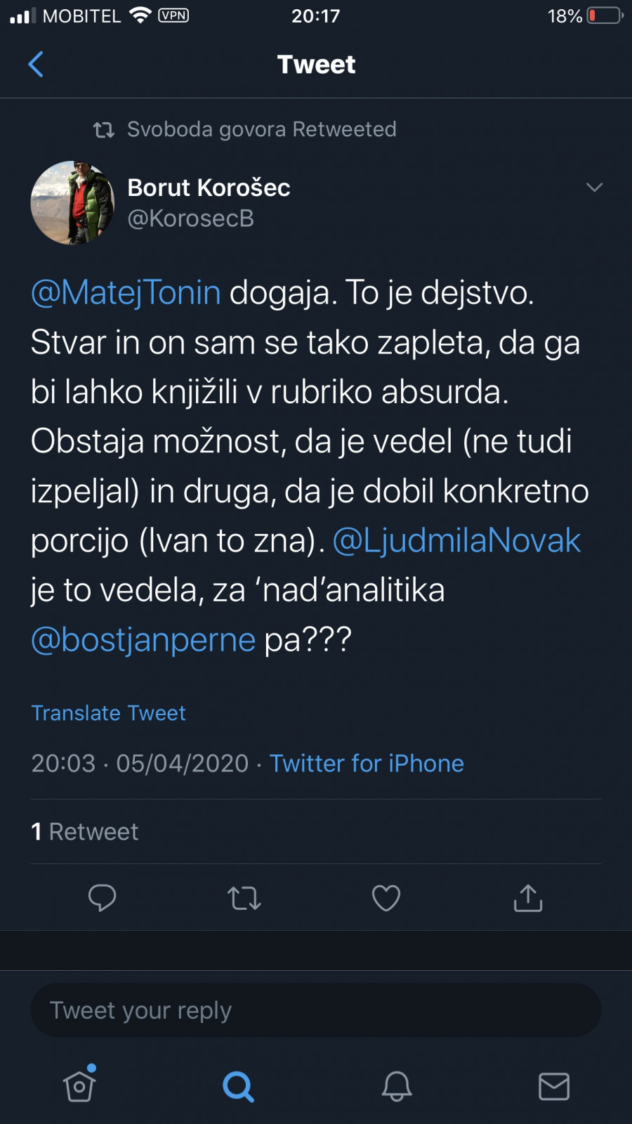
Task: Open the Notifications bell tab
Action: (x=397, y=1086)
